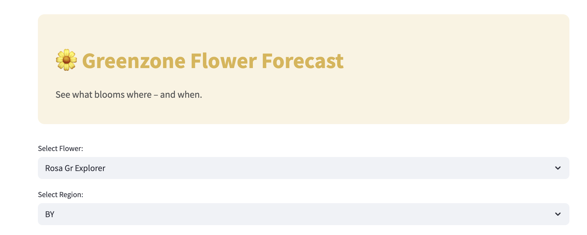Click the middle of the flower selector field
This screenshot has height=235, width=587.
(x=303, y=168)
